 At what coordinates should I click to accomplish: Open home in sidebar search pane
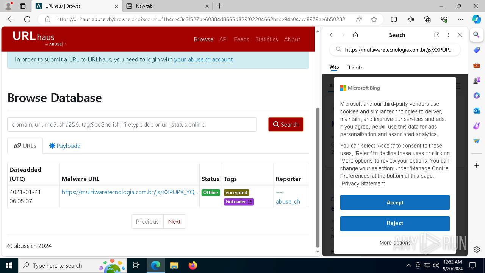point(355,35)
